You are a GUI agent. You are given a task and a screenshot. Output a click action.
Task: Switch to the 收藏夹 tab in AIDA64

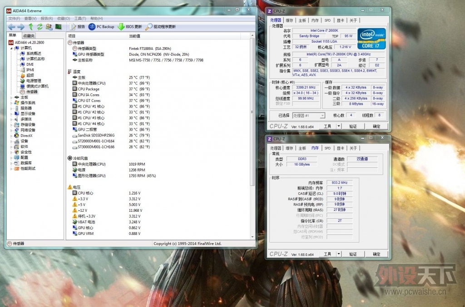(29, 35)
